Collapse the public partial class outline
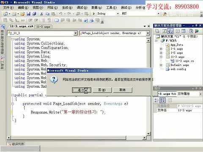The image size is (203, 152). (x=13, y=95)
